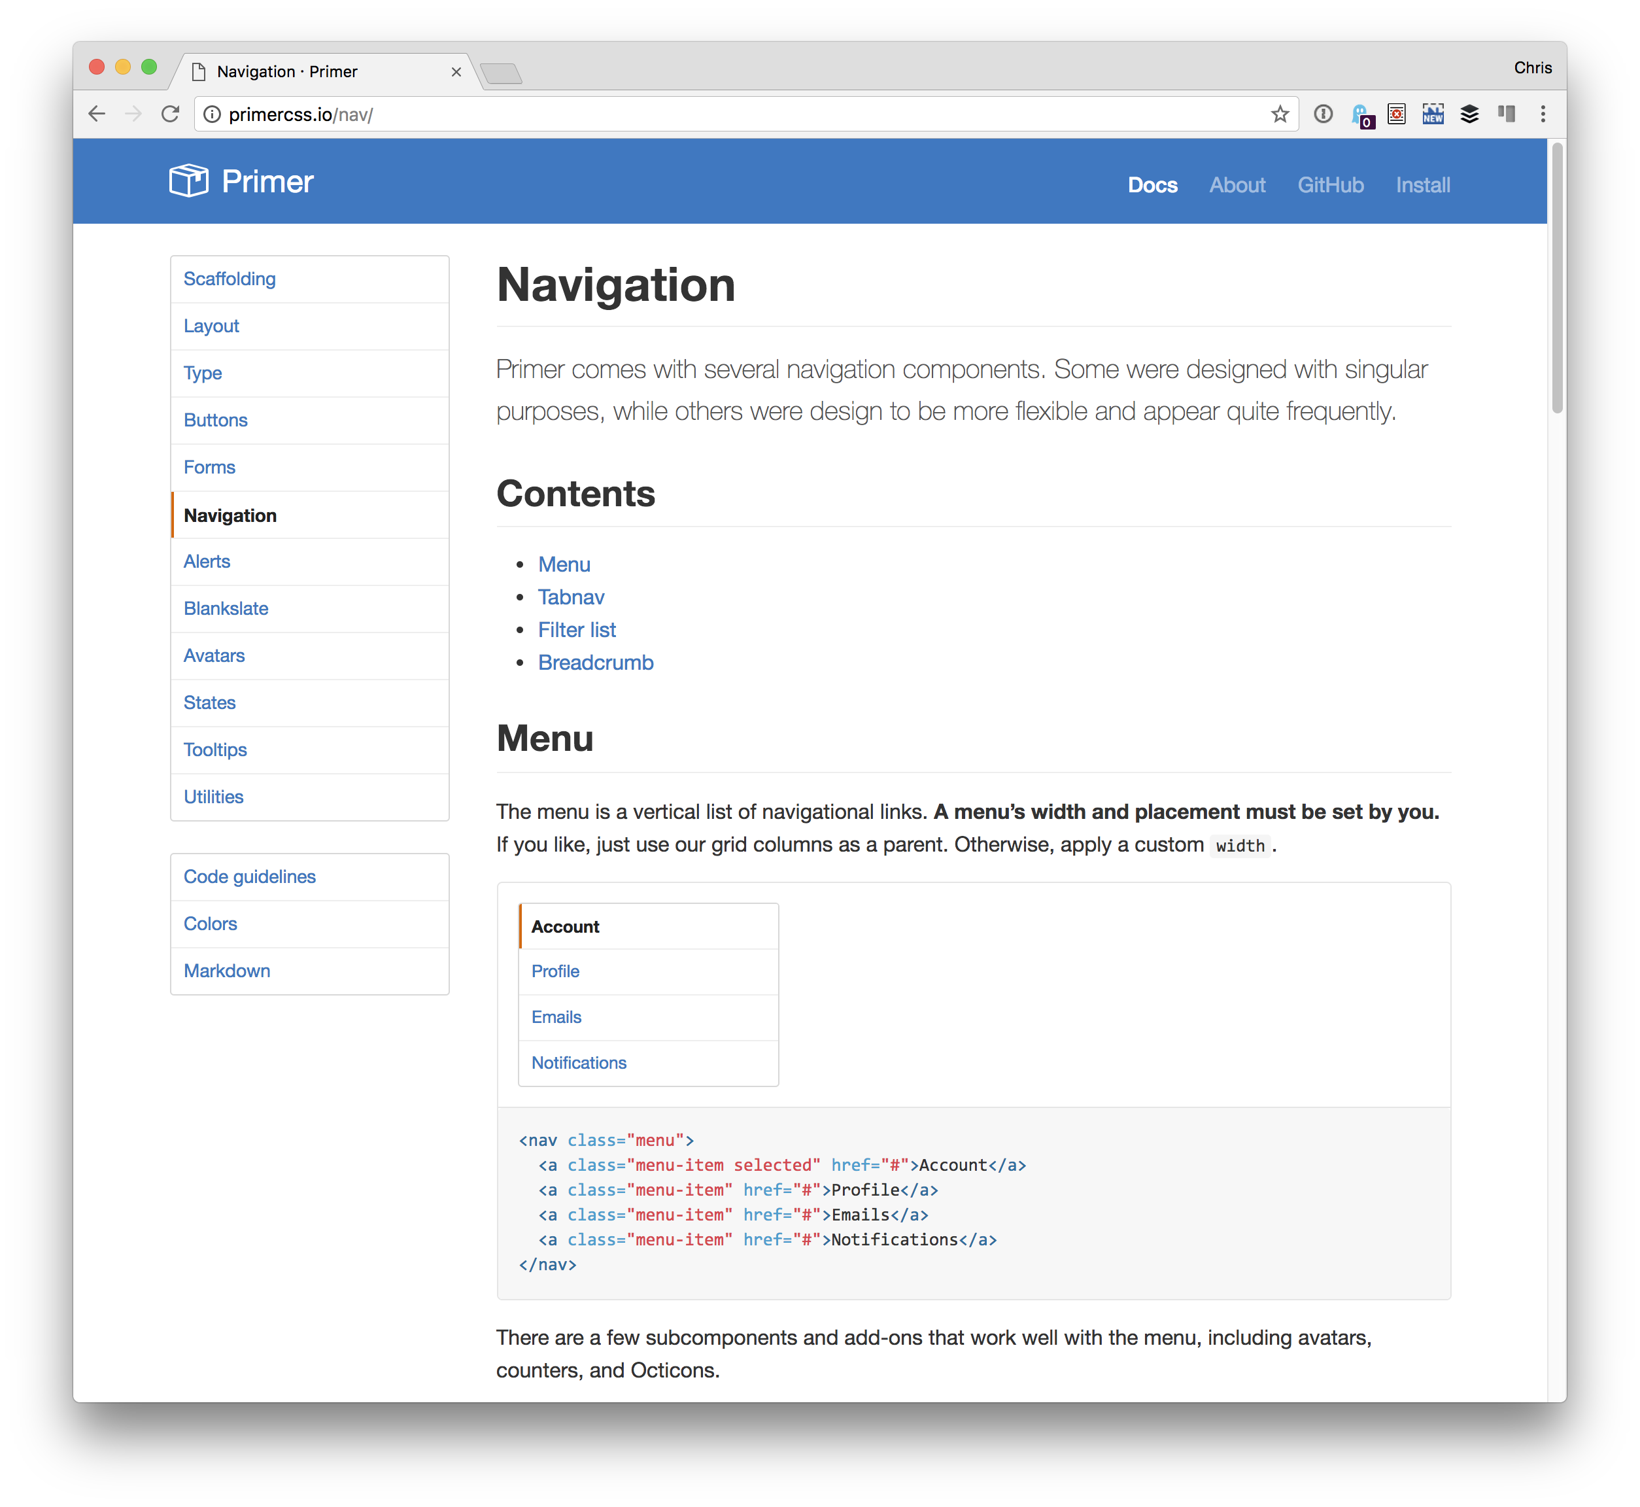
Task: Open the Docs header link
Action: (x=1153, y=185)
